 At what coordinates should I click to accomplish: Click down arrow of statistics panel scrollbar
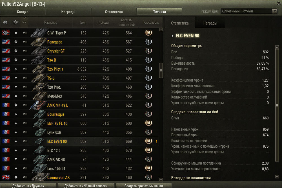277,177
